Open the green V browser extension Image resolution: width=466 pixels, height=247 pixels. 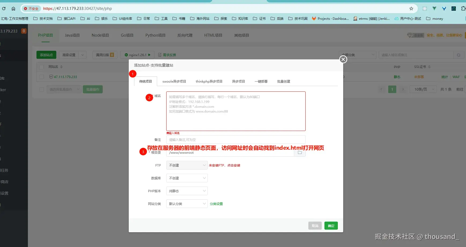434,9
